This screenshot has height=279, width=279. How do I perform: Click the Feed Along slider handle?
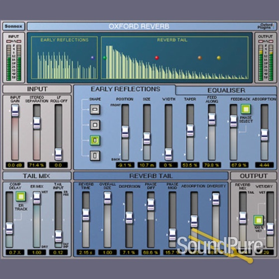point(212,119)
